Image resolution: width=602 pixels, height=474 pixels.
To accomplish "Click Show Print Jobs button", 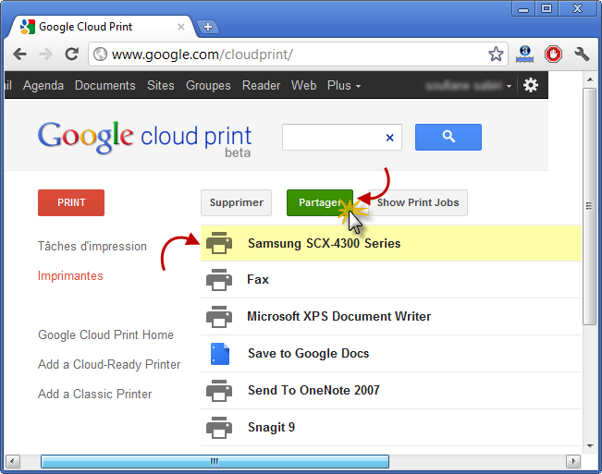I will click(x=418, y=202).
